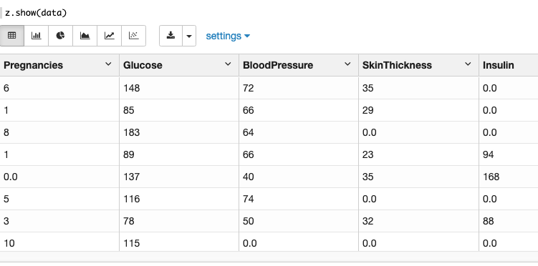Viewport: 538px width, 266px height.
Task: Click the z.show(data) code line
Action: 36,13
